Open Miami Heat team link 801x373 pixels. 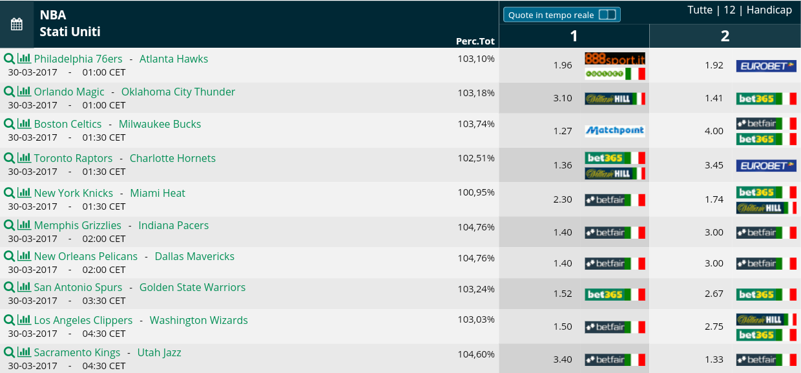coord(158,193)
